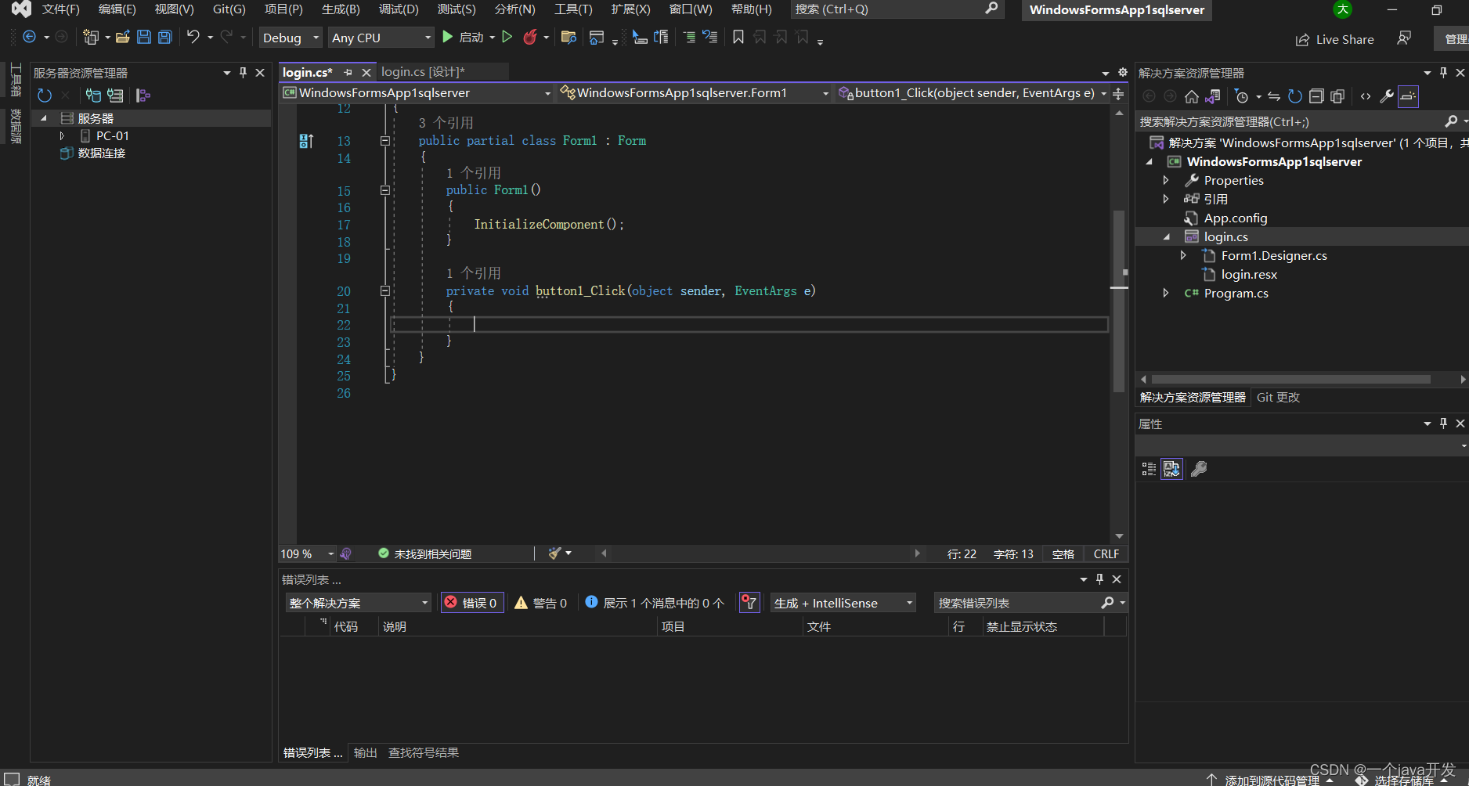Click the Save All icon
Image resolution: width=1469 pixels, height=786 pixels.
[164, 37]
